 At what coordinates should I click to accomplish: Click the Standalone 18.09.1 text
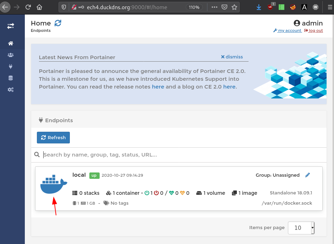291,193
